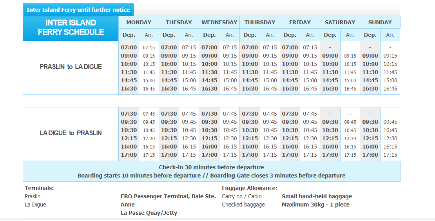Viewport: 435px width, 221px height.
Task: Select the SATURDAY column header
Action: point(340,22)
